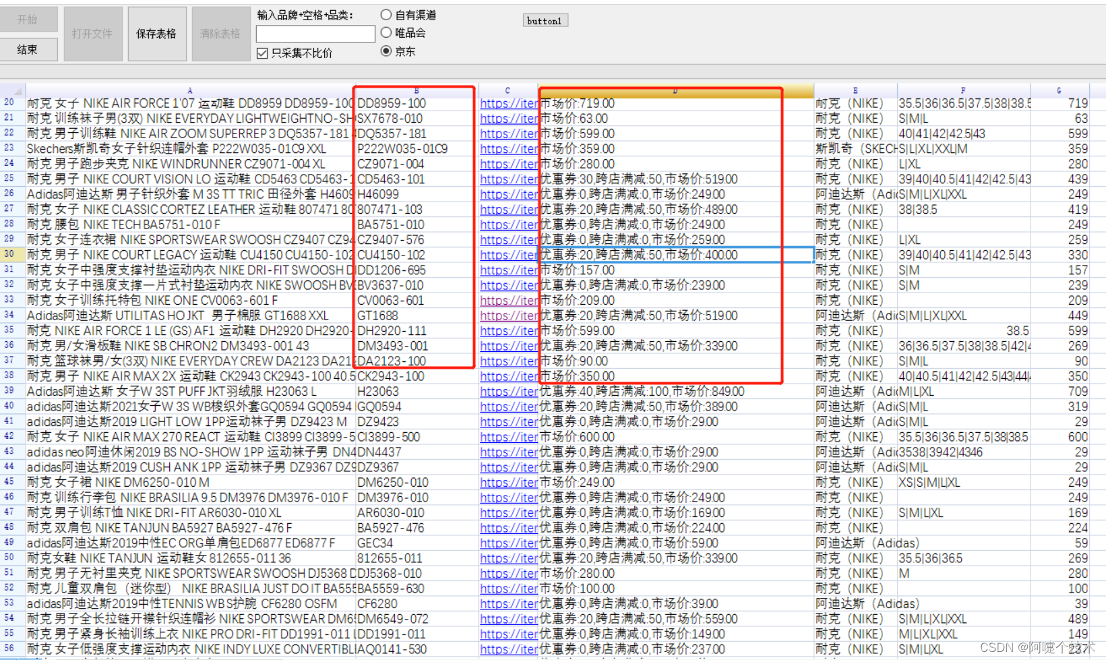The height and width of the screenshot is (660, 1106).
Task: Select the 唯品会 radio option
Action: 403,32
